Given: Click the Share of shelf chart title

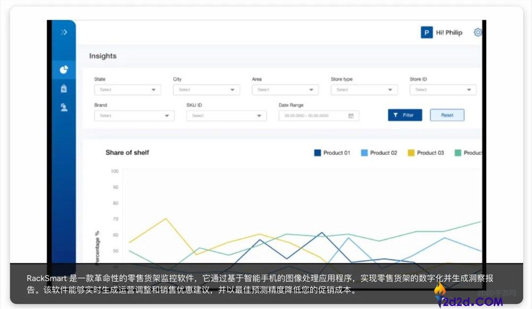Looking at the screenshot, I should (x=127, y=152).
